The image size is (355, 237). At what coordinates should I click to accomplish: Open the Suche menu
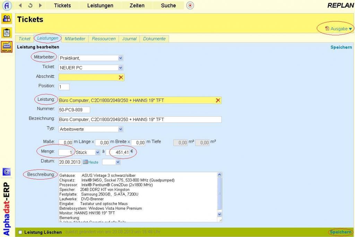168,6
